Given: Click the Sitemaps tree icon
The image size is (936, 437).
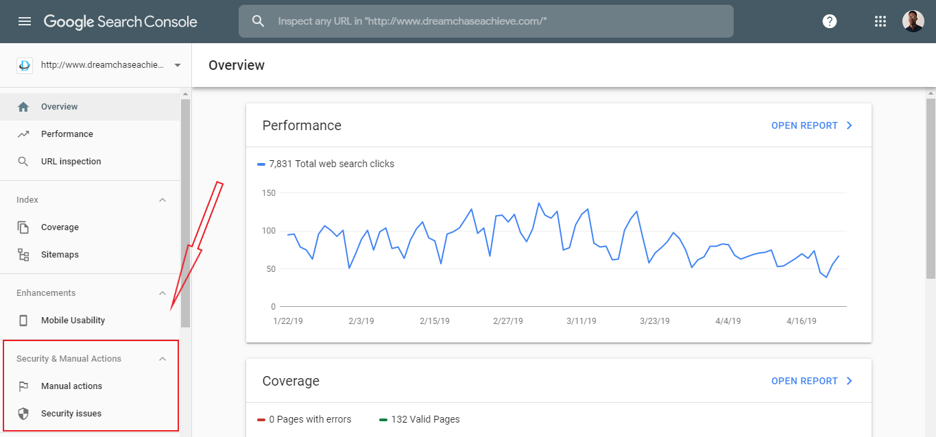Looking at the screenshot, I should click(23, 255).
